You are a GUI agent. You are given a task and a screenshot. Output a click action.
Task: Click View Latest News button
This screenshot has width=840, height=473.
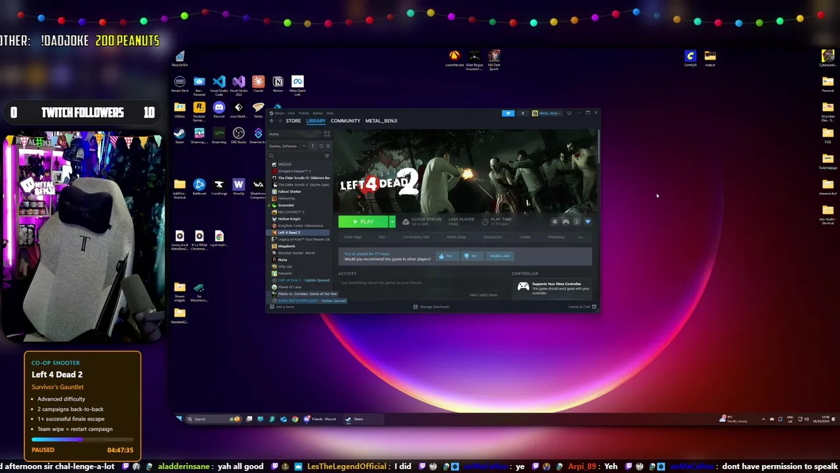tap(484, 295)
